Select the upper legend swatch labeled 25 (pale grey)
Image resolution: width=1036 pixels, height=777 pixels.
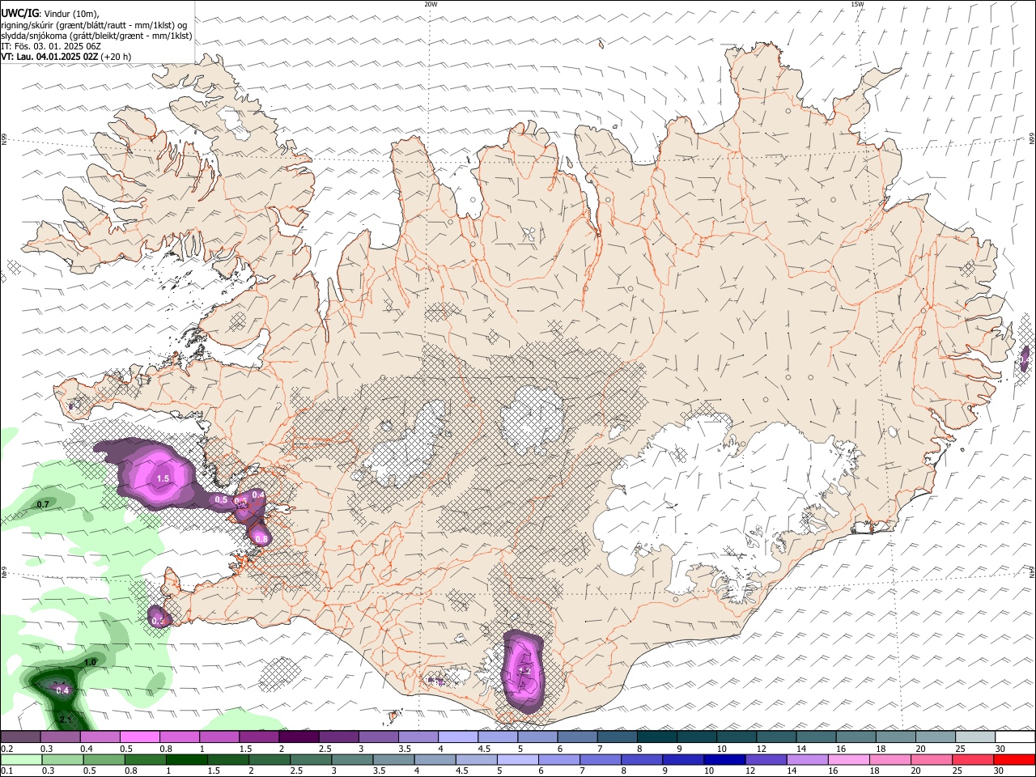[976, 737]
